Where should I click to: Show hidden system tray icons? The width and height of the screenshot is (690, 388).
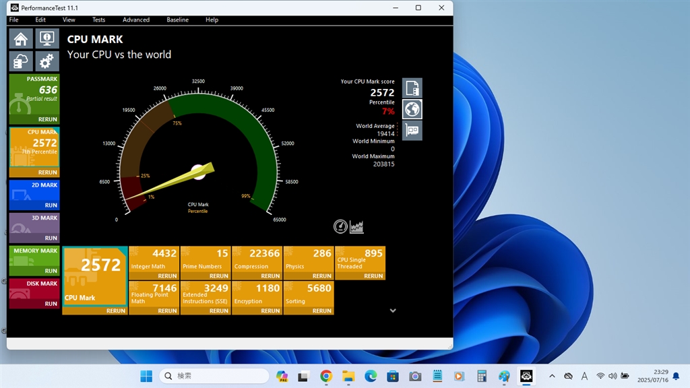tap(552, 376)
